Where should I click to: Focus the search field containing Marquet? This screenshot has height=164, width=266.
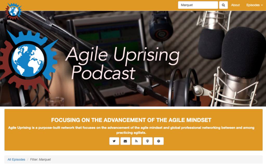coord(198,5)
